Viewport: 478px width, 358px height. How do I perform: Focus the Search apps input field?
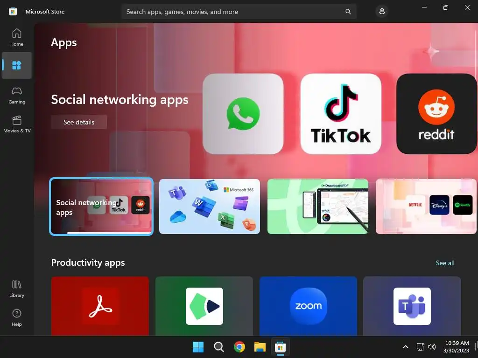pyautogui.click(x=239, y=12)
